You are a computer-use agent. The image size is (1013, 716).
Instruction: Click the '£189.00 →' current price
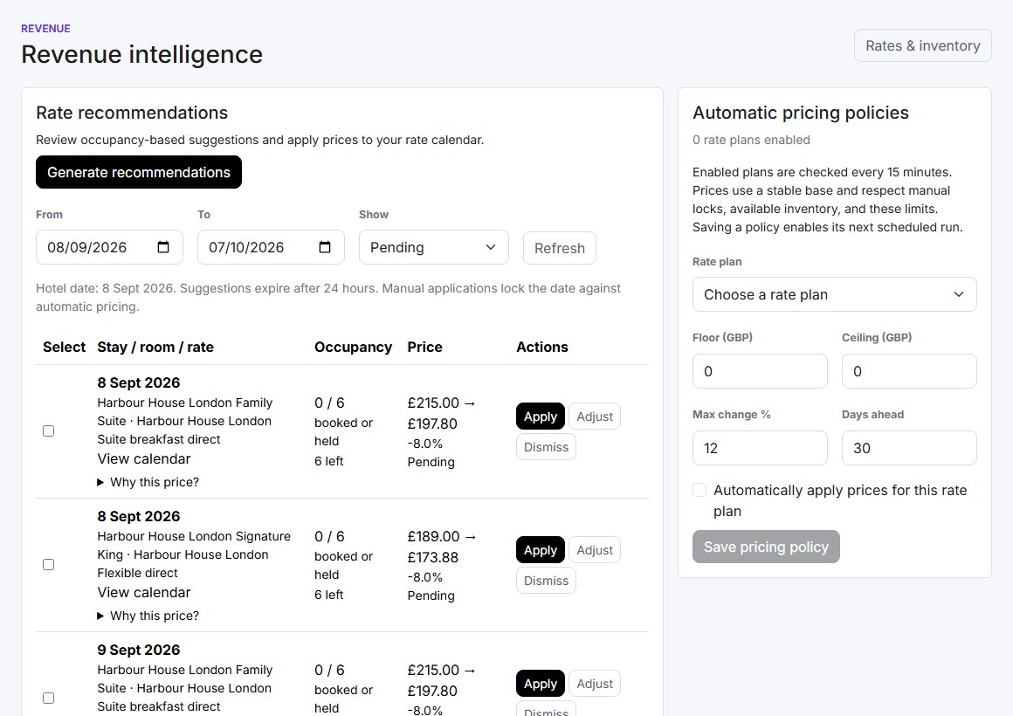tap(441, 537)
